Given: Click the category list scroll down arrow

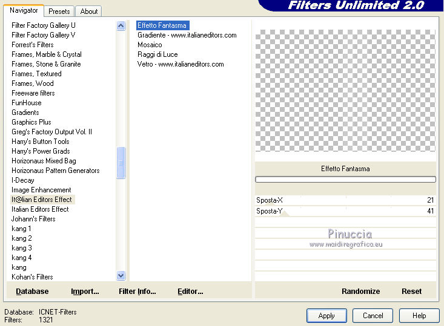Looking at the screenshot, I should point(121,275).
